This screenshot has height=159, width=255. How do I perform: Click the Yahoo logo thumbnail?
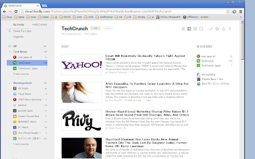82,64
